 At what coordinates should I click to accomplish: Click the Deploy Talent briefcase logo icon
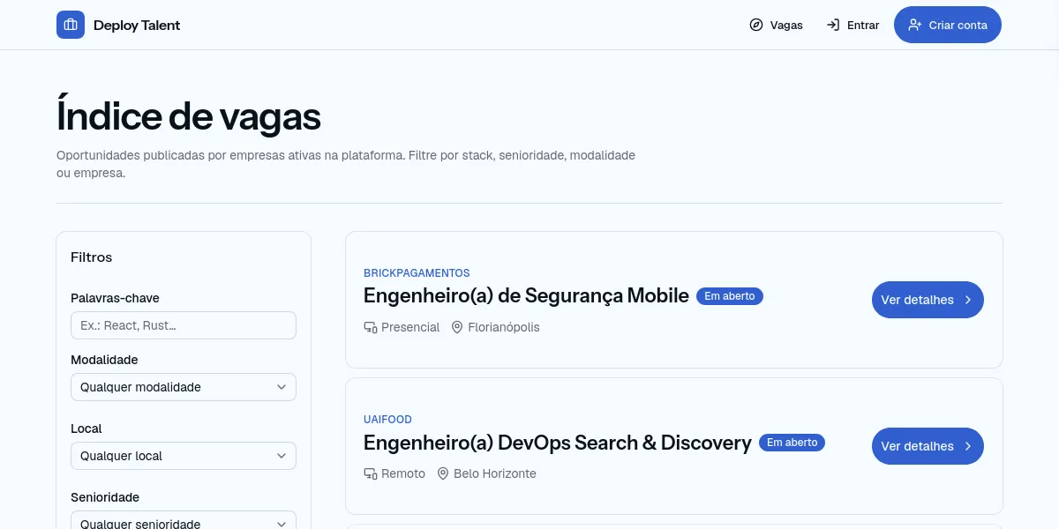click(x=71, y=25)
